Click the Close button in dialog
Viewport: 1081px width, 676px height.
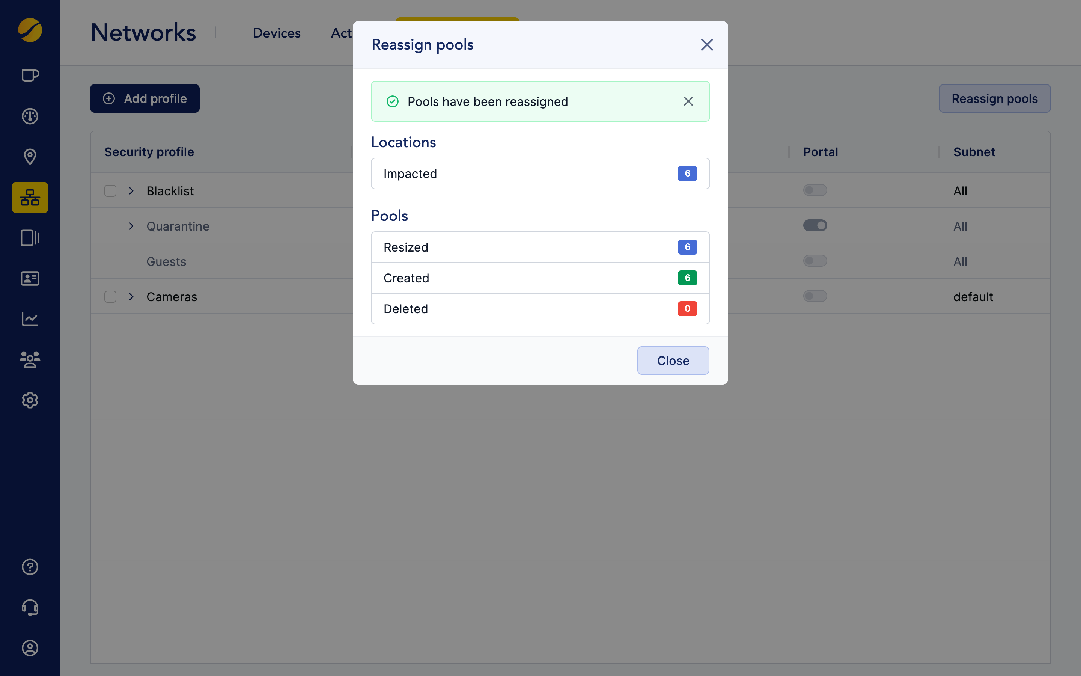pos(673,361)
